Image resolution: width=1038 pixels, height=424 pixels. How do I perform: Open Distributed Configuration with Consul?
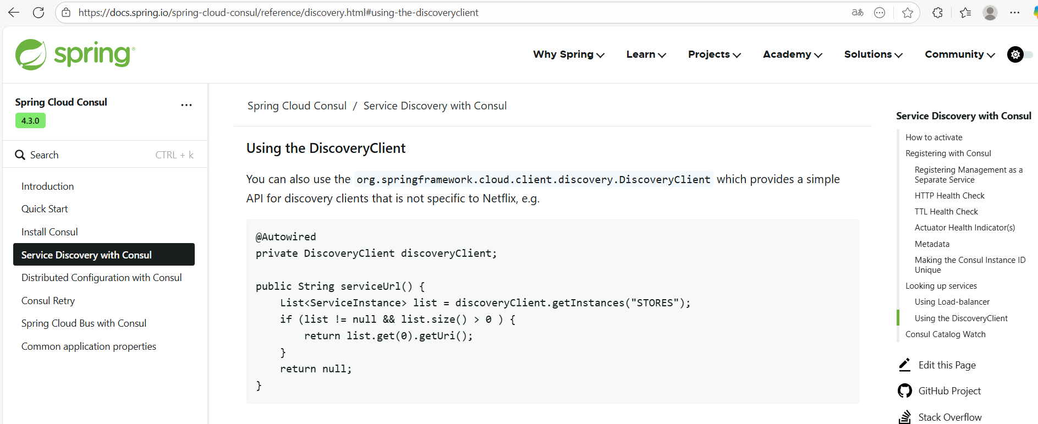coord(101,278)
